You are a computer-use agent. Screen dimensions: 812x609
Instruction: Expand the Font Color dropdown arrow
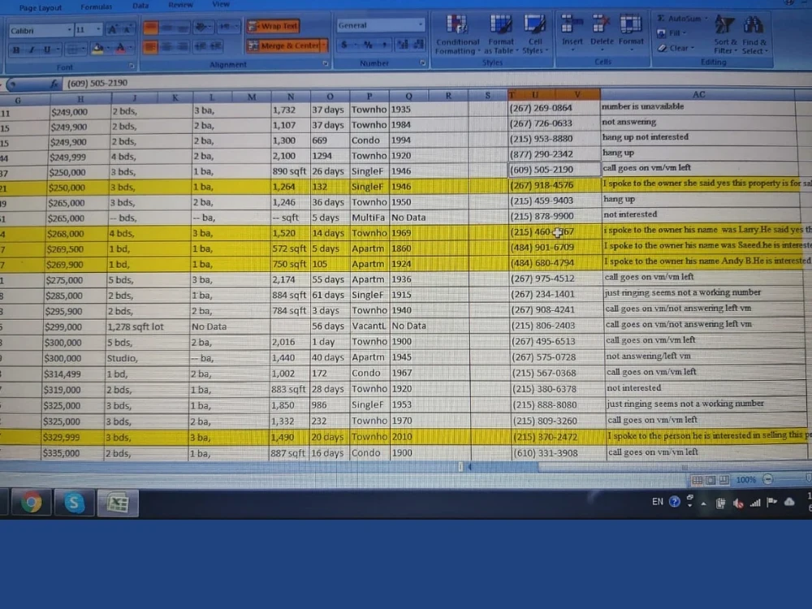coord(132,49)
